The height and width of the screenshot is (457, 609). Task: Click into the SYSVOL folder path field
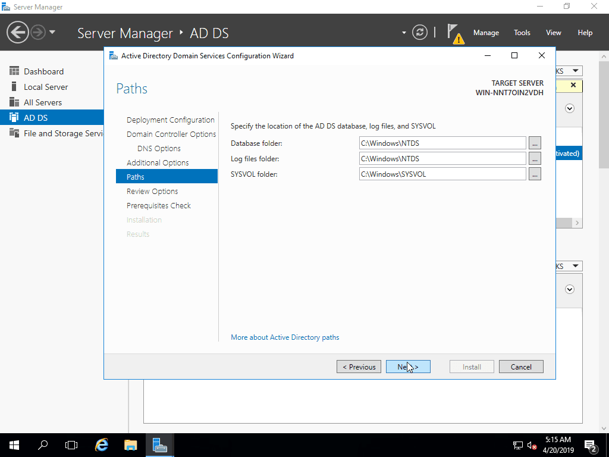pos(442,174)
